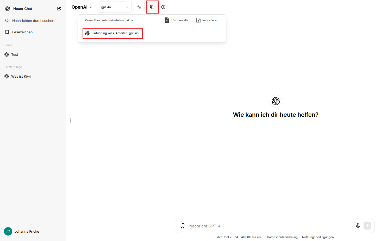Viewport: 381px width, 241px height.
Task: Open the Datenschutzerklärung link
Action: 282,237
